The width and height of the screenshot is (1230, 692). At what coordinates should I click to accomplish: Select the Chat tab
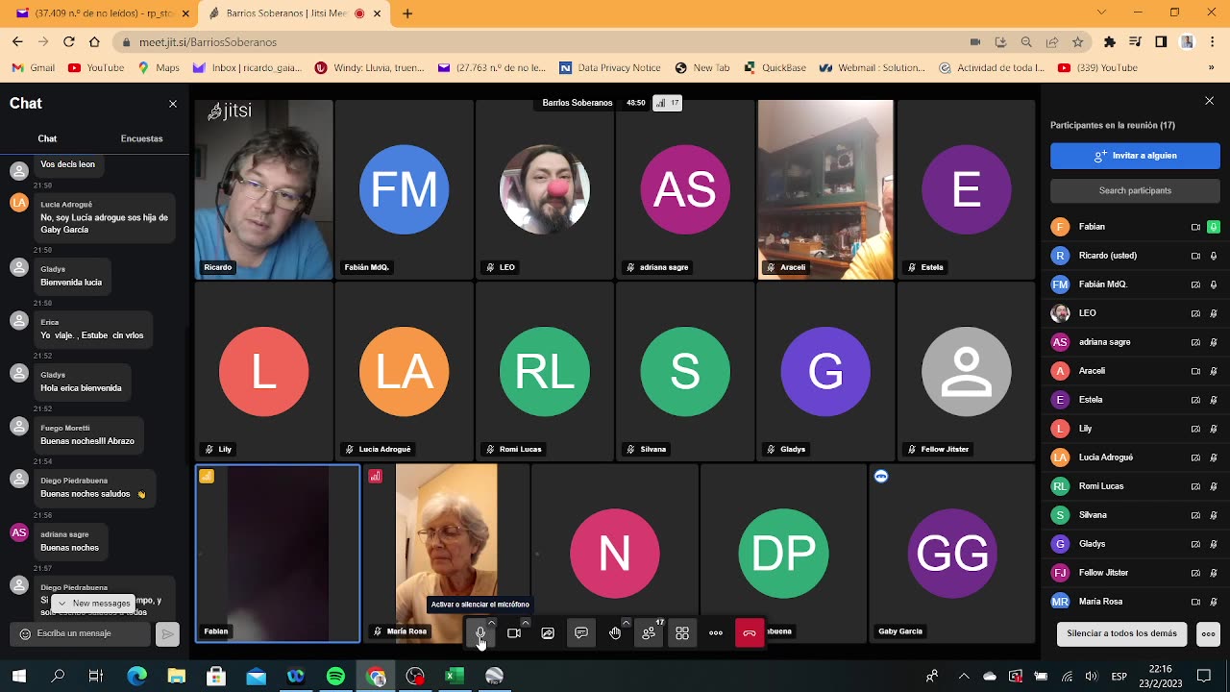click(47, 138)
